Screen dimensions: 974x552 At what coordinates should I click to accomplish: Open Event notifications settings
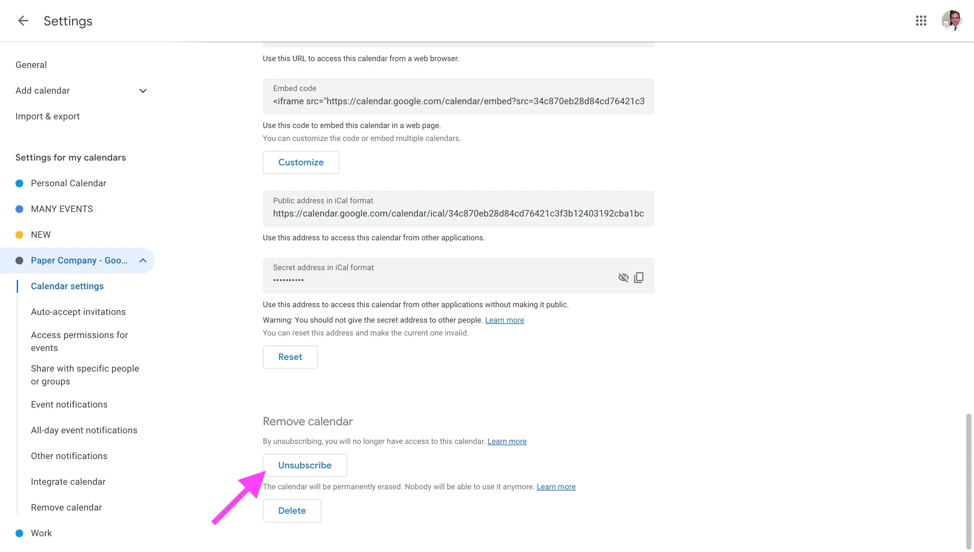[69, 404]
